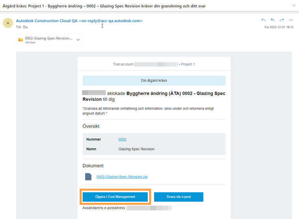
Task: Select the attachment 0002-Glazing-Spec-Revision file name
Action: point(49,38)
